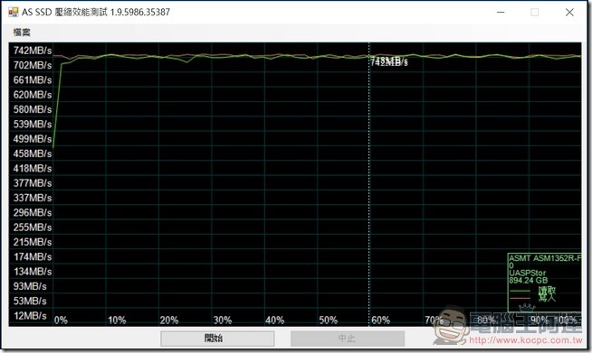The height and width of the screenshot is (353, 592).
Task: Click the 40% x-axis label
Action: 275,320
